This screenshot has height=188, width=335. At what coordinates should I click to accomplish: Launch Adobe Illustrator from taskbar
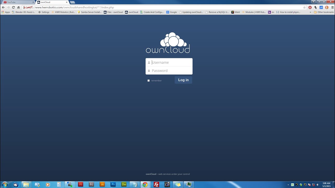[102, 185]
